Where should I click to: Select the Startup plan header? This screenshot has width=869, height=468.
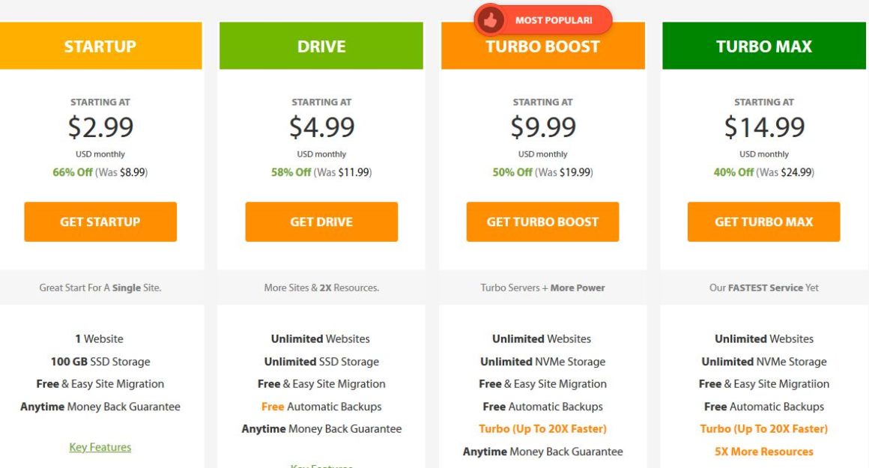point(100,46)
